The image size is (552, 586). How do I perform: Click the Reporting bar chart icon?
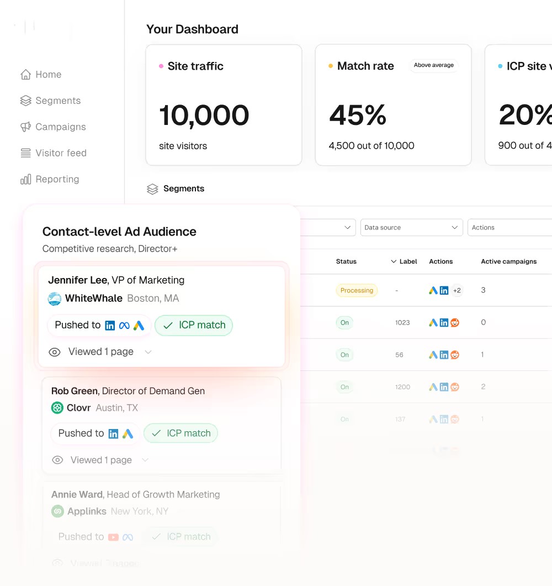(x=25, y=179)
